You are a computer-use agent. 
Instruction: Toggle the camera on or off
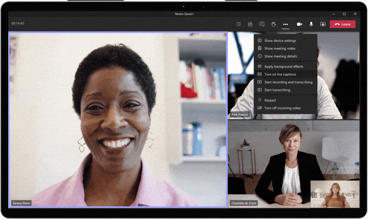coord(299,24)
